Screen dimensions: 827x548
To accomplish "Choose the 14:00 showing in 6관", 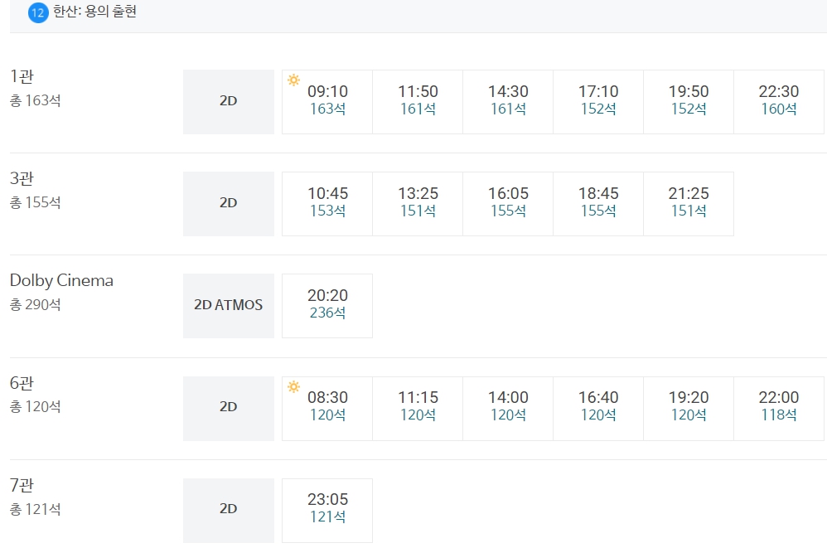I will 508,408.
